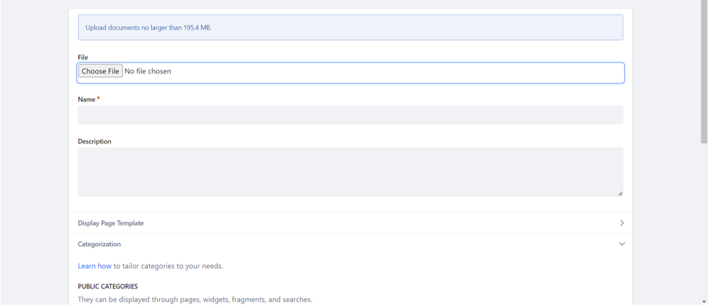Focus the Name input field

[351, 115]
